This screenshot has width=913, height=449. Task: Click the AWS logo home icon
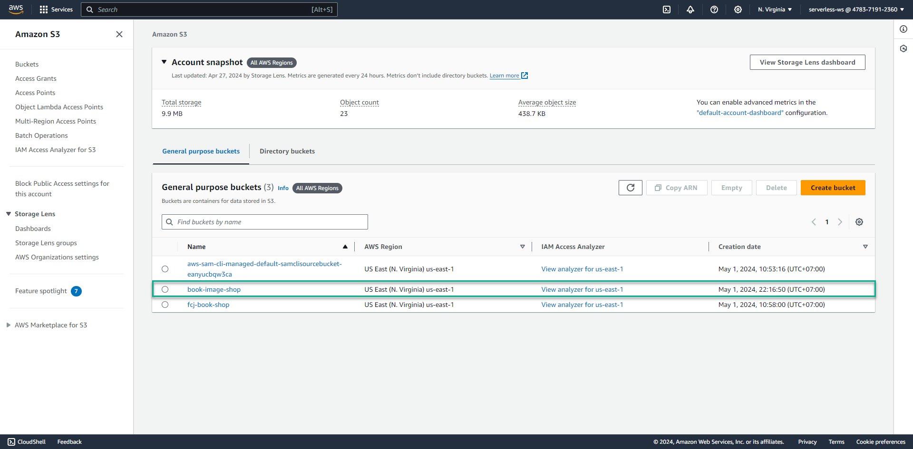click(16, 10)
